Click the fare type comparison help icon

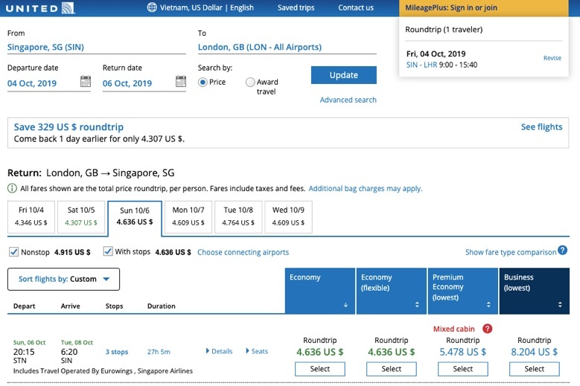pyautogui.click(x=563, y=251)
